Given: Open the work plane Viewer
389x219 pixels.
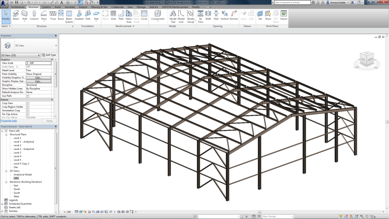Looking at the screenshot, I should tap(283, 15).
